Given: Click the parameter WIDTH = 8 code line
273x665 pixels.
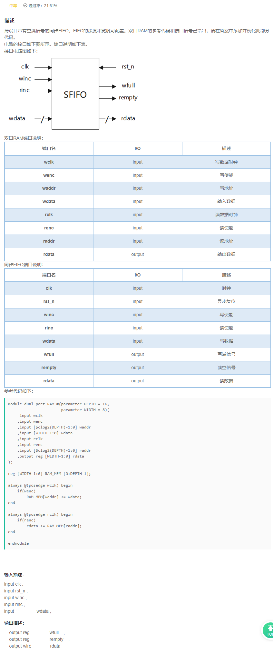Looking at the screenshot, I should pyautogui.click(x=85, y=410).
